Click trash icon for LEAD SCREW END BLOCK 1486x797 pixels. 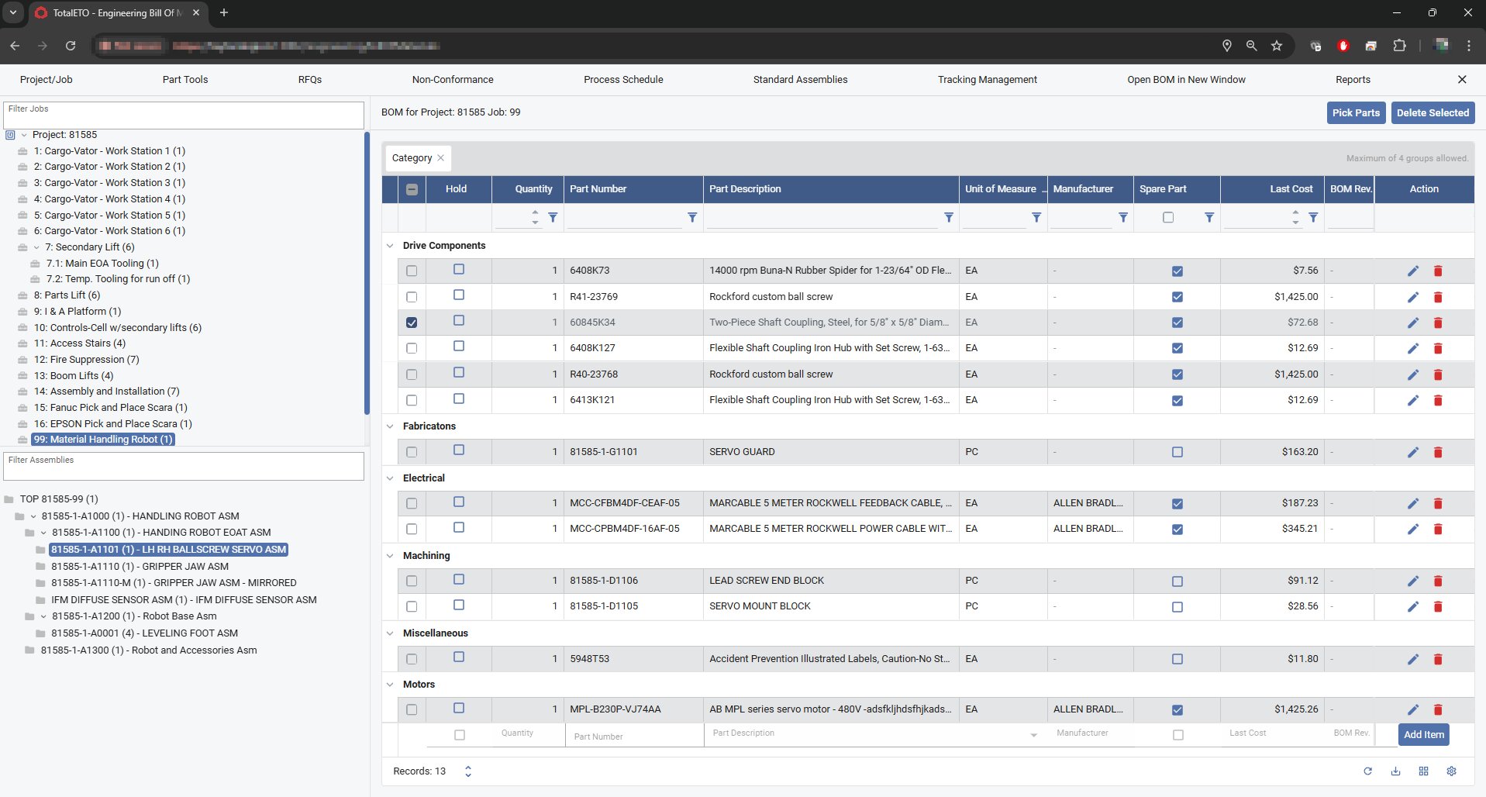point(1438,581)
